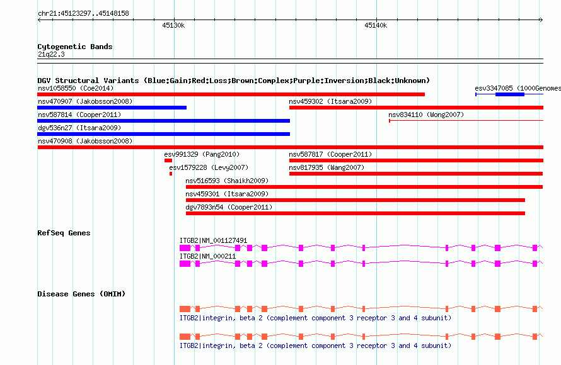Open the ITGB2|NM_000211 transcript label

pyautogui.click(x=207, y=256)
